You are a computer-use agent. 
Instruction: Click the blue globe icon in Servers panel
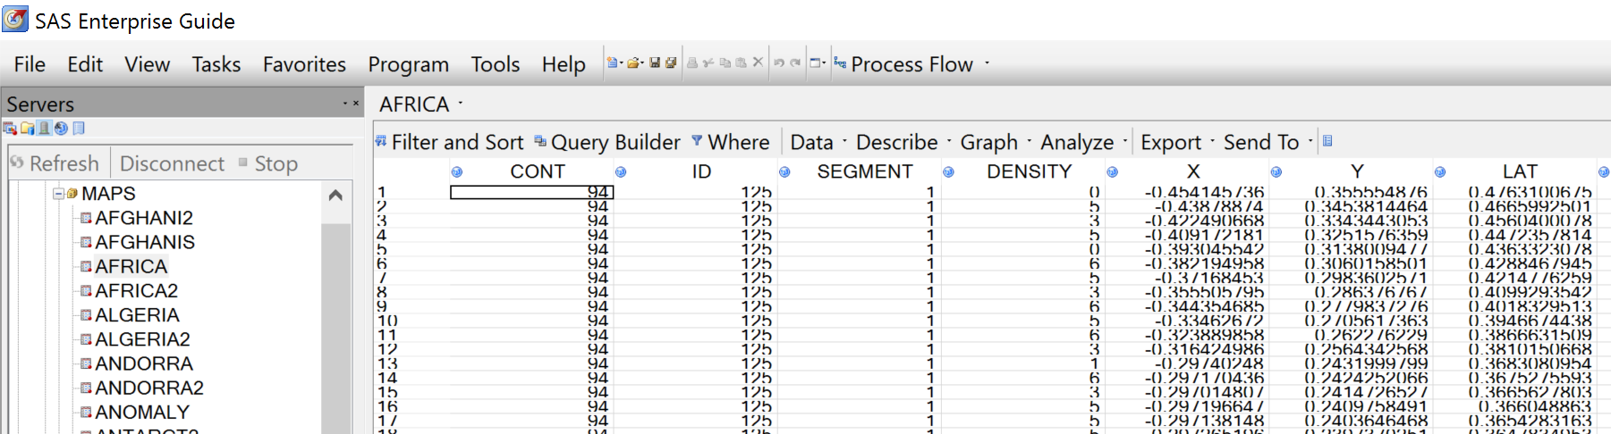click(61, 129)
